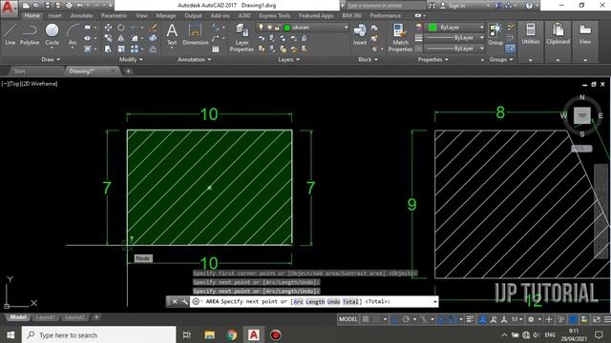Toggle the layer on/off lightbulb icon
The width and height of the screenshot is (611, 343).
coord(261,28)
